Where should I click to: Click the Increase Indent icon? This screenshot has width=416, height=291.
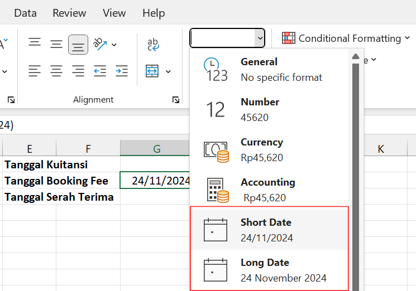point(121,71)
